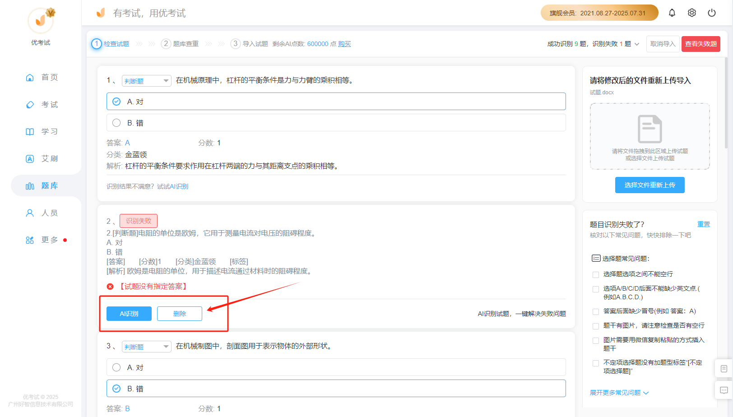Screen dimensions: 733x417
Task: Check 选项A/B/C/D后面不能缺少英文点 checkbox
Action: tap(596, 289)
